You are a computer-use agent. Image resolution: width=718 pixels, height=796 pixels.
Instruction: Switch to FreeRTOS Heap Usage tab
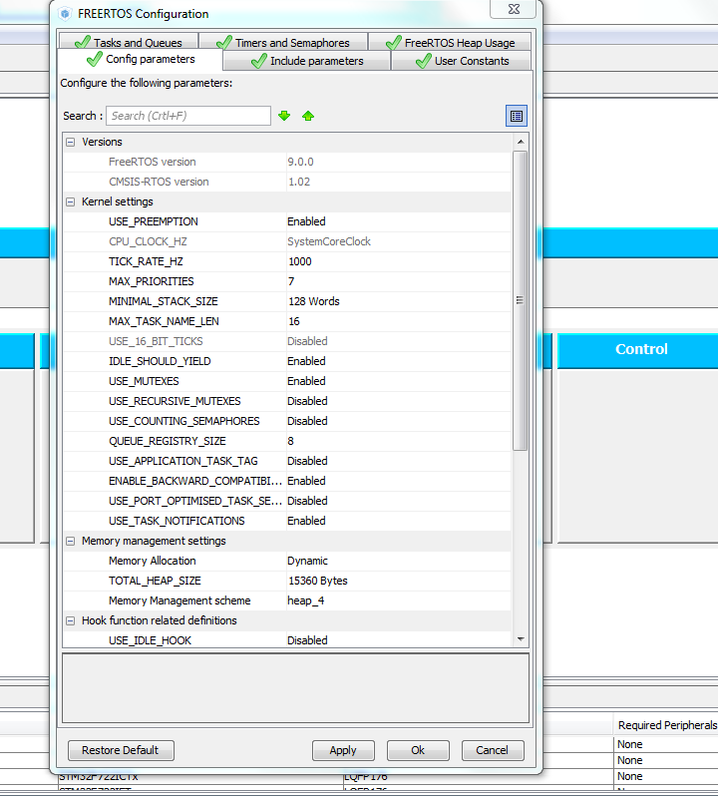point(450,42)
